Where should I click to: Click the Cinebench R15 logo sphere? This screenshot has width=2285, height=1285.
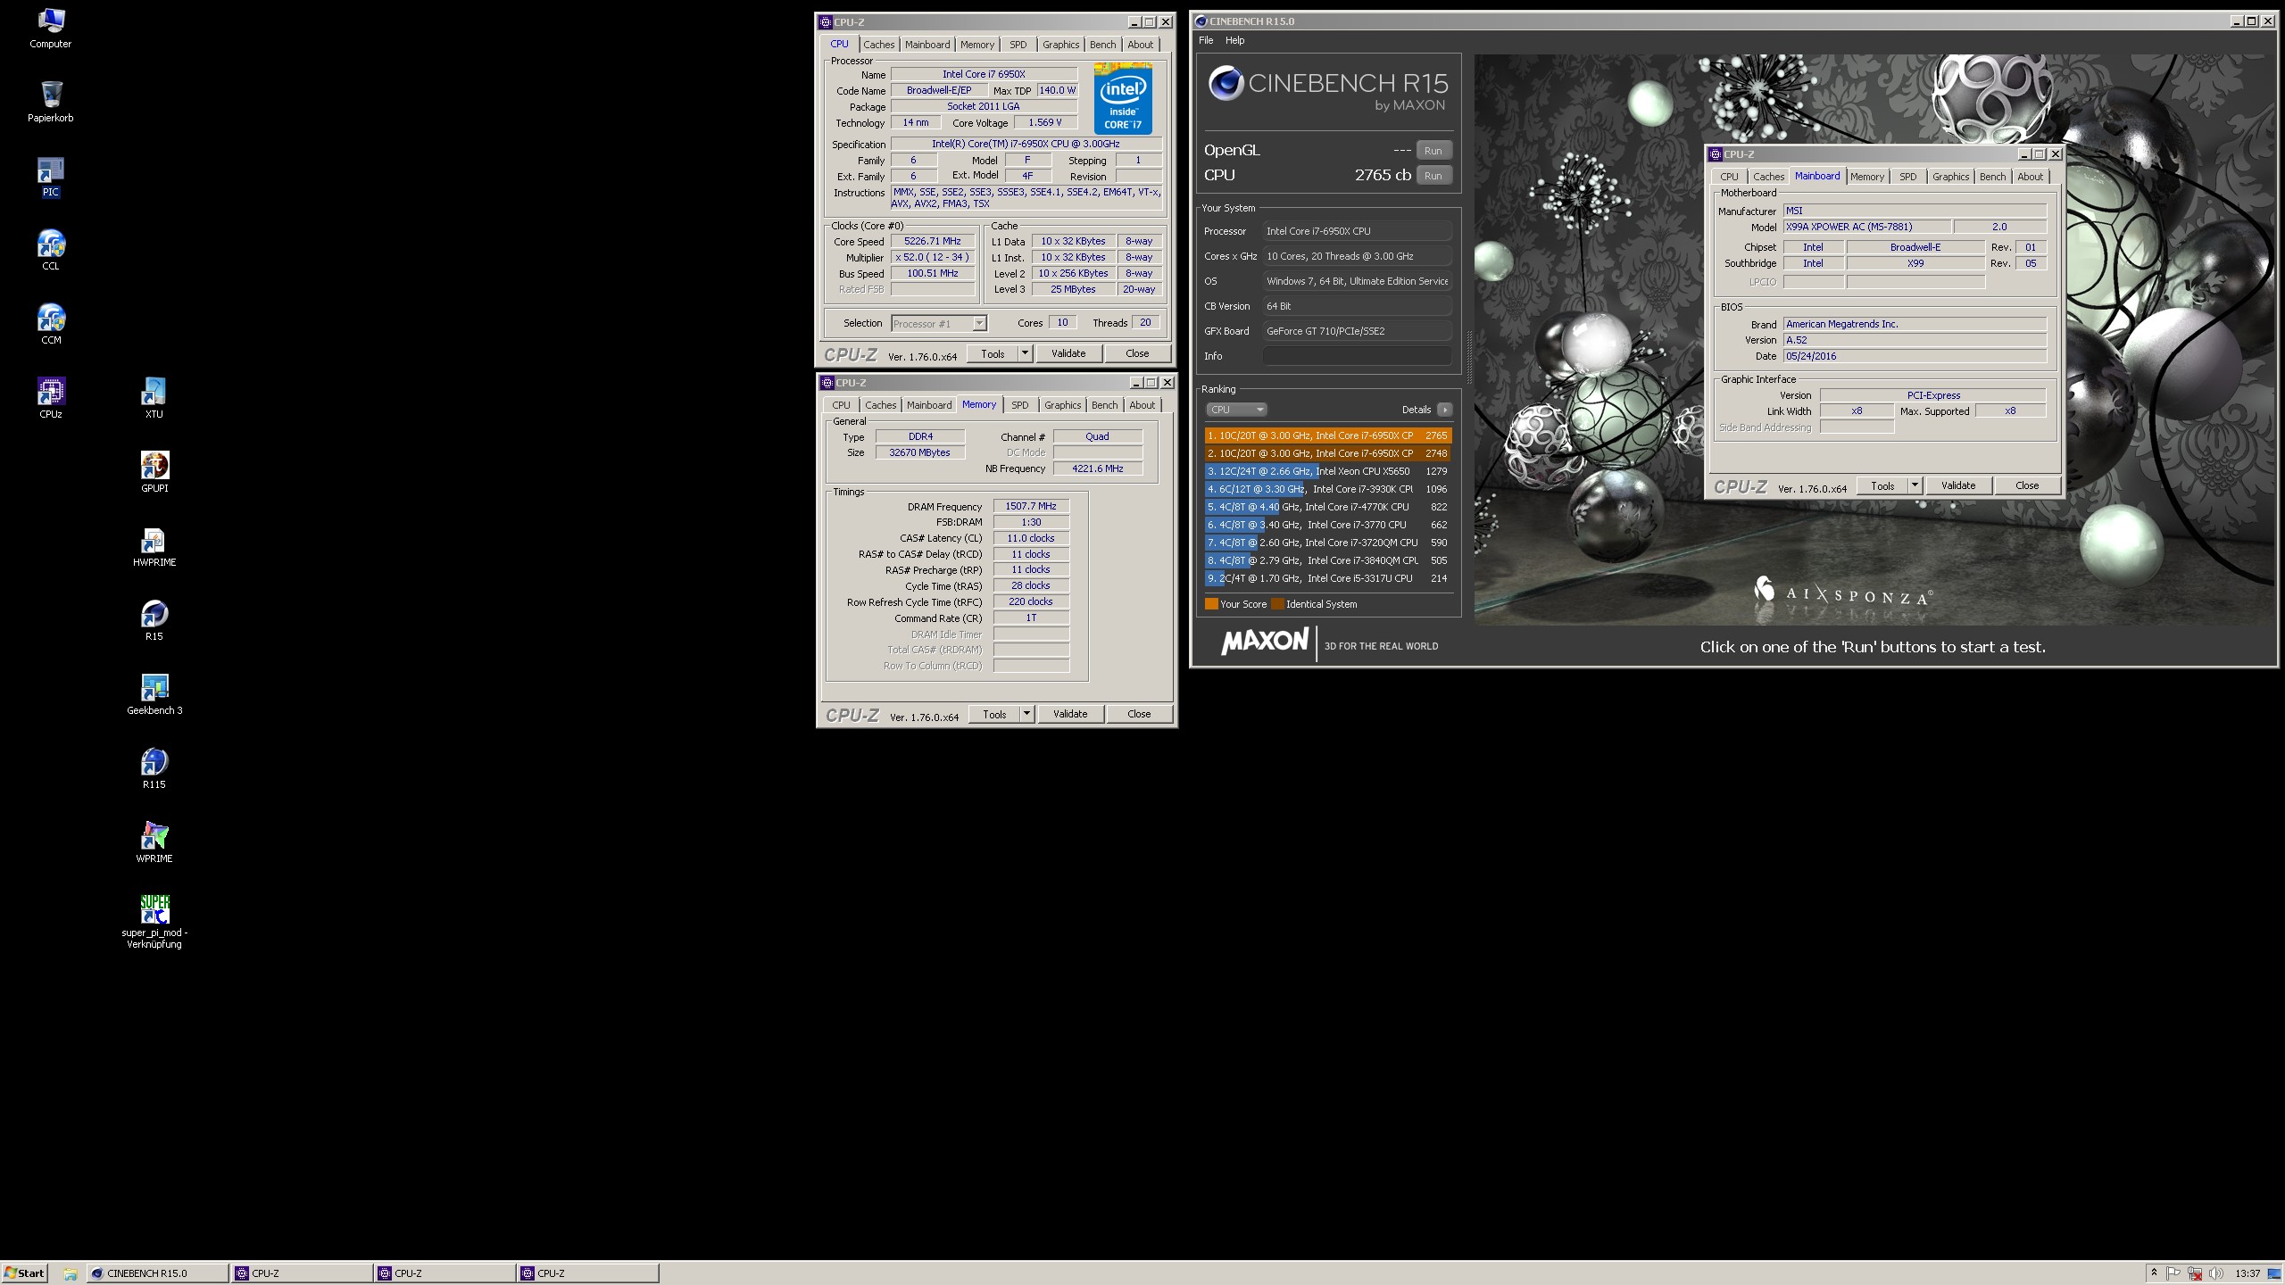[x=1226, y=84]
